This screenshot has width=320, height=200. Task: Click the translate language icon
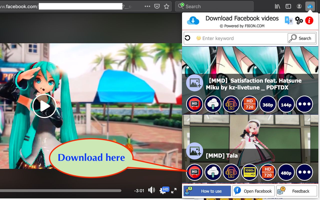(288, 20)
